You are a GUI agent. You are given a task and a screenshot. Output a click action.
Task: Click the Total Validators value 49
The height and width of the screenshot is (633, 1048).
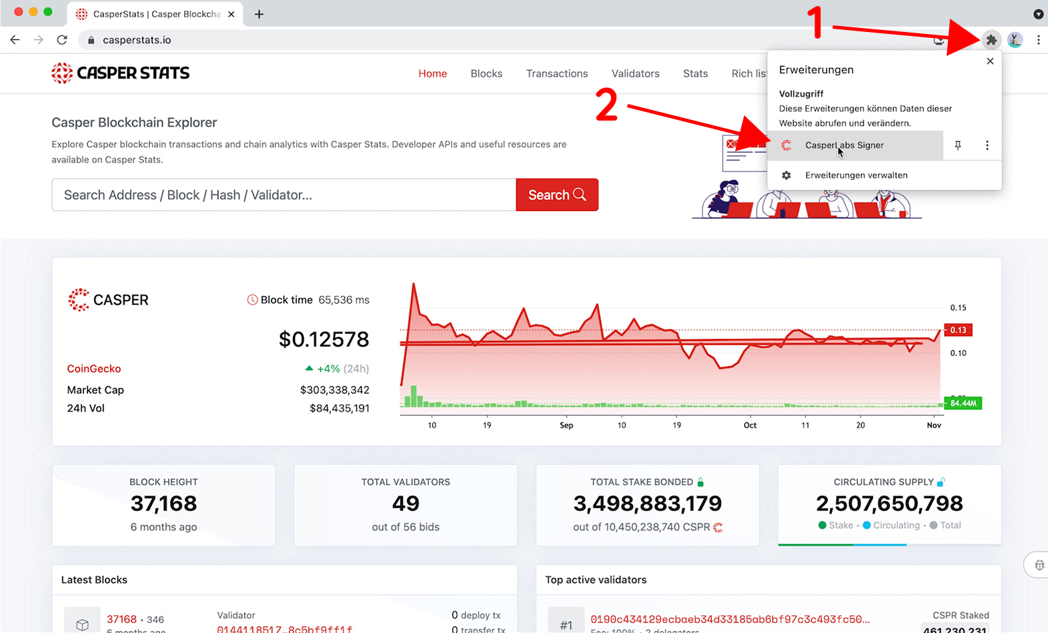(406, 503)
